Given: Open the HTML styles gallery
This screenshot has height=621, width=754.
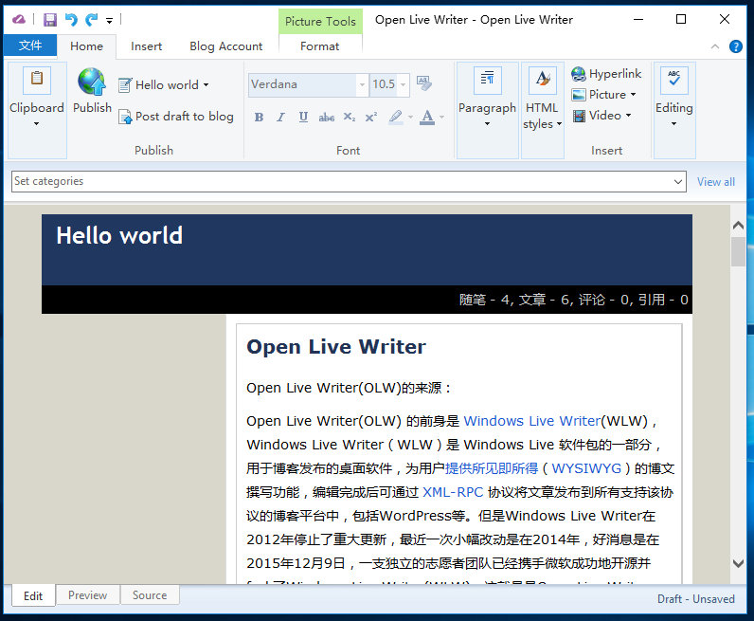Looking at the screenshot, I should pos(543,110).
